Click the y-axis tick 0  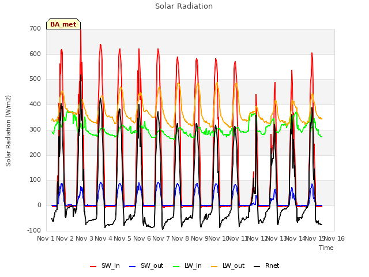[x=39, y=205]
